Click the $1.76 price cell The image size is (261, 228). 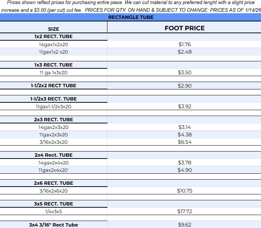tap(184, 44)
